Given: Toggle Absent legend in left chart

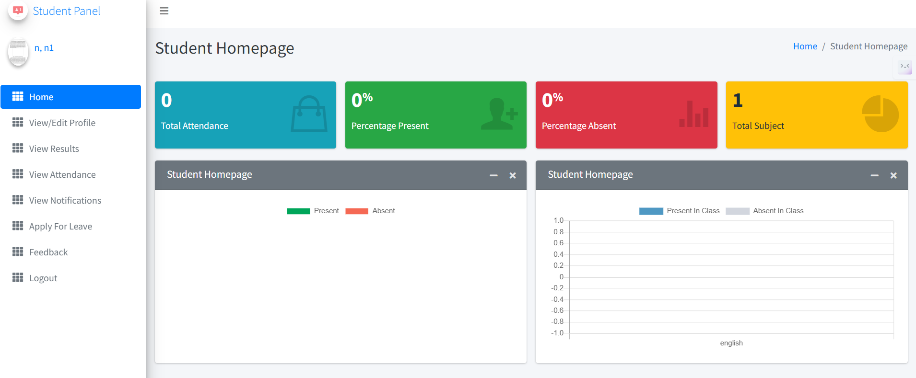Looking at the screenshot, I should click(x=370, y=211).
